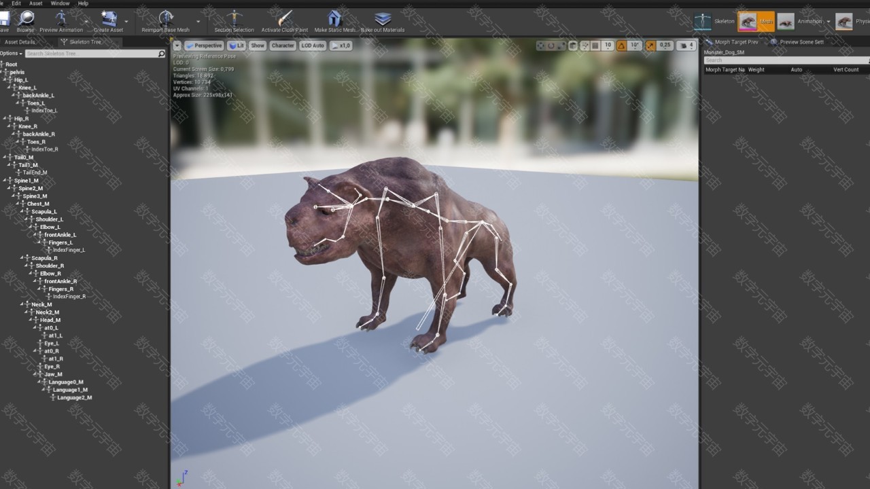870x489 pixels.
Task: Switch to Mesh editor mode icon
Action: (x=748, y=21)
